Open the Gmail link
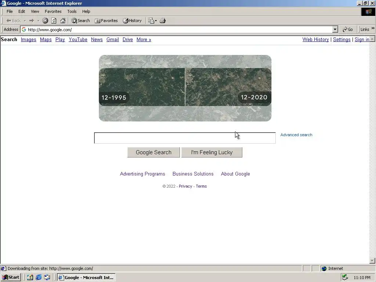 click(x=113, y=40)
